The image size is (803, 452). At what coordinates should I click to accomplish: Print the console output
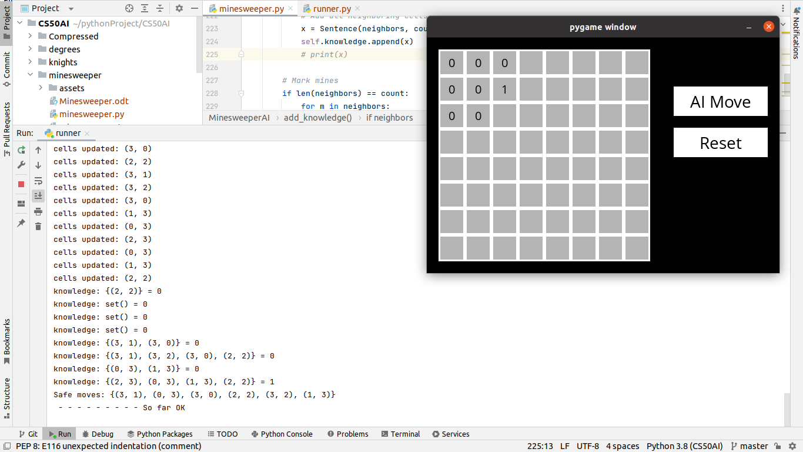click(x=38, y=211)
